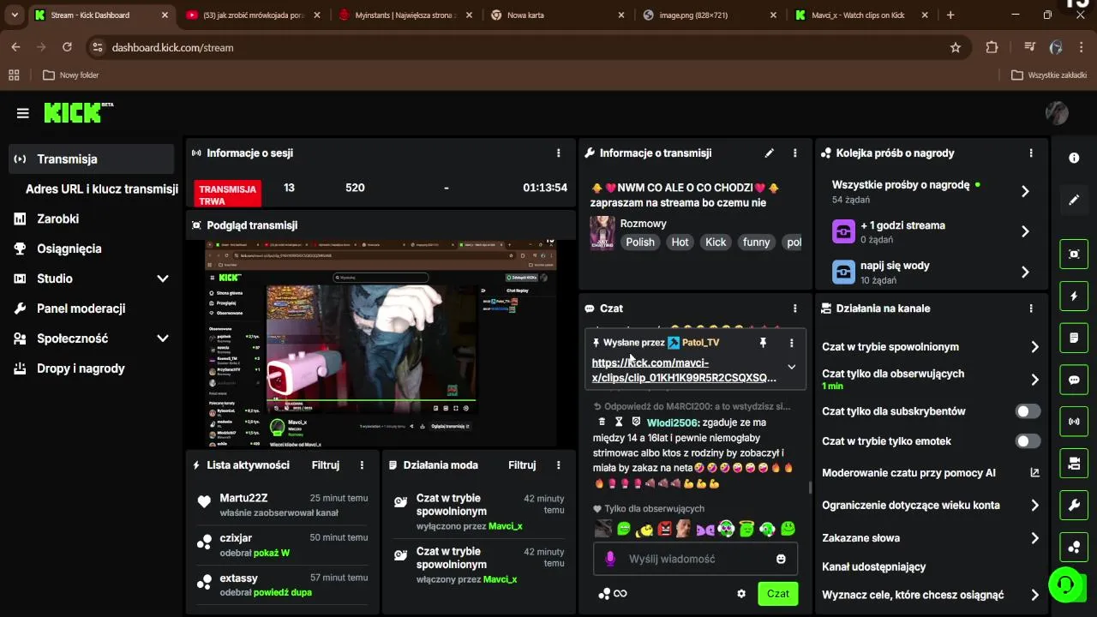Viewport: 1097px width, 617px height.
Task: Edit stream information with the pencil icon
Action: point(769,153)
